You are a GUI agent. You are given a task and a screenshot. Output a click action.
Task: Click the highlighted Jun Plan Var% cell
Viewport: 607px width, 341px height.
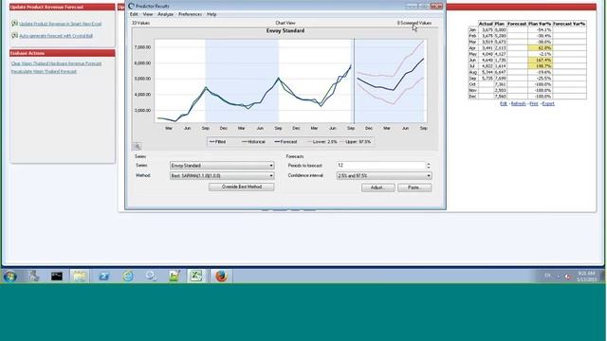[540, 60]
